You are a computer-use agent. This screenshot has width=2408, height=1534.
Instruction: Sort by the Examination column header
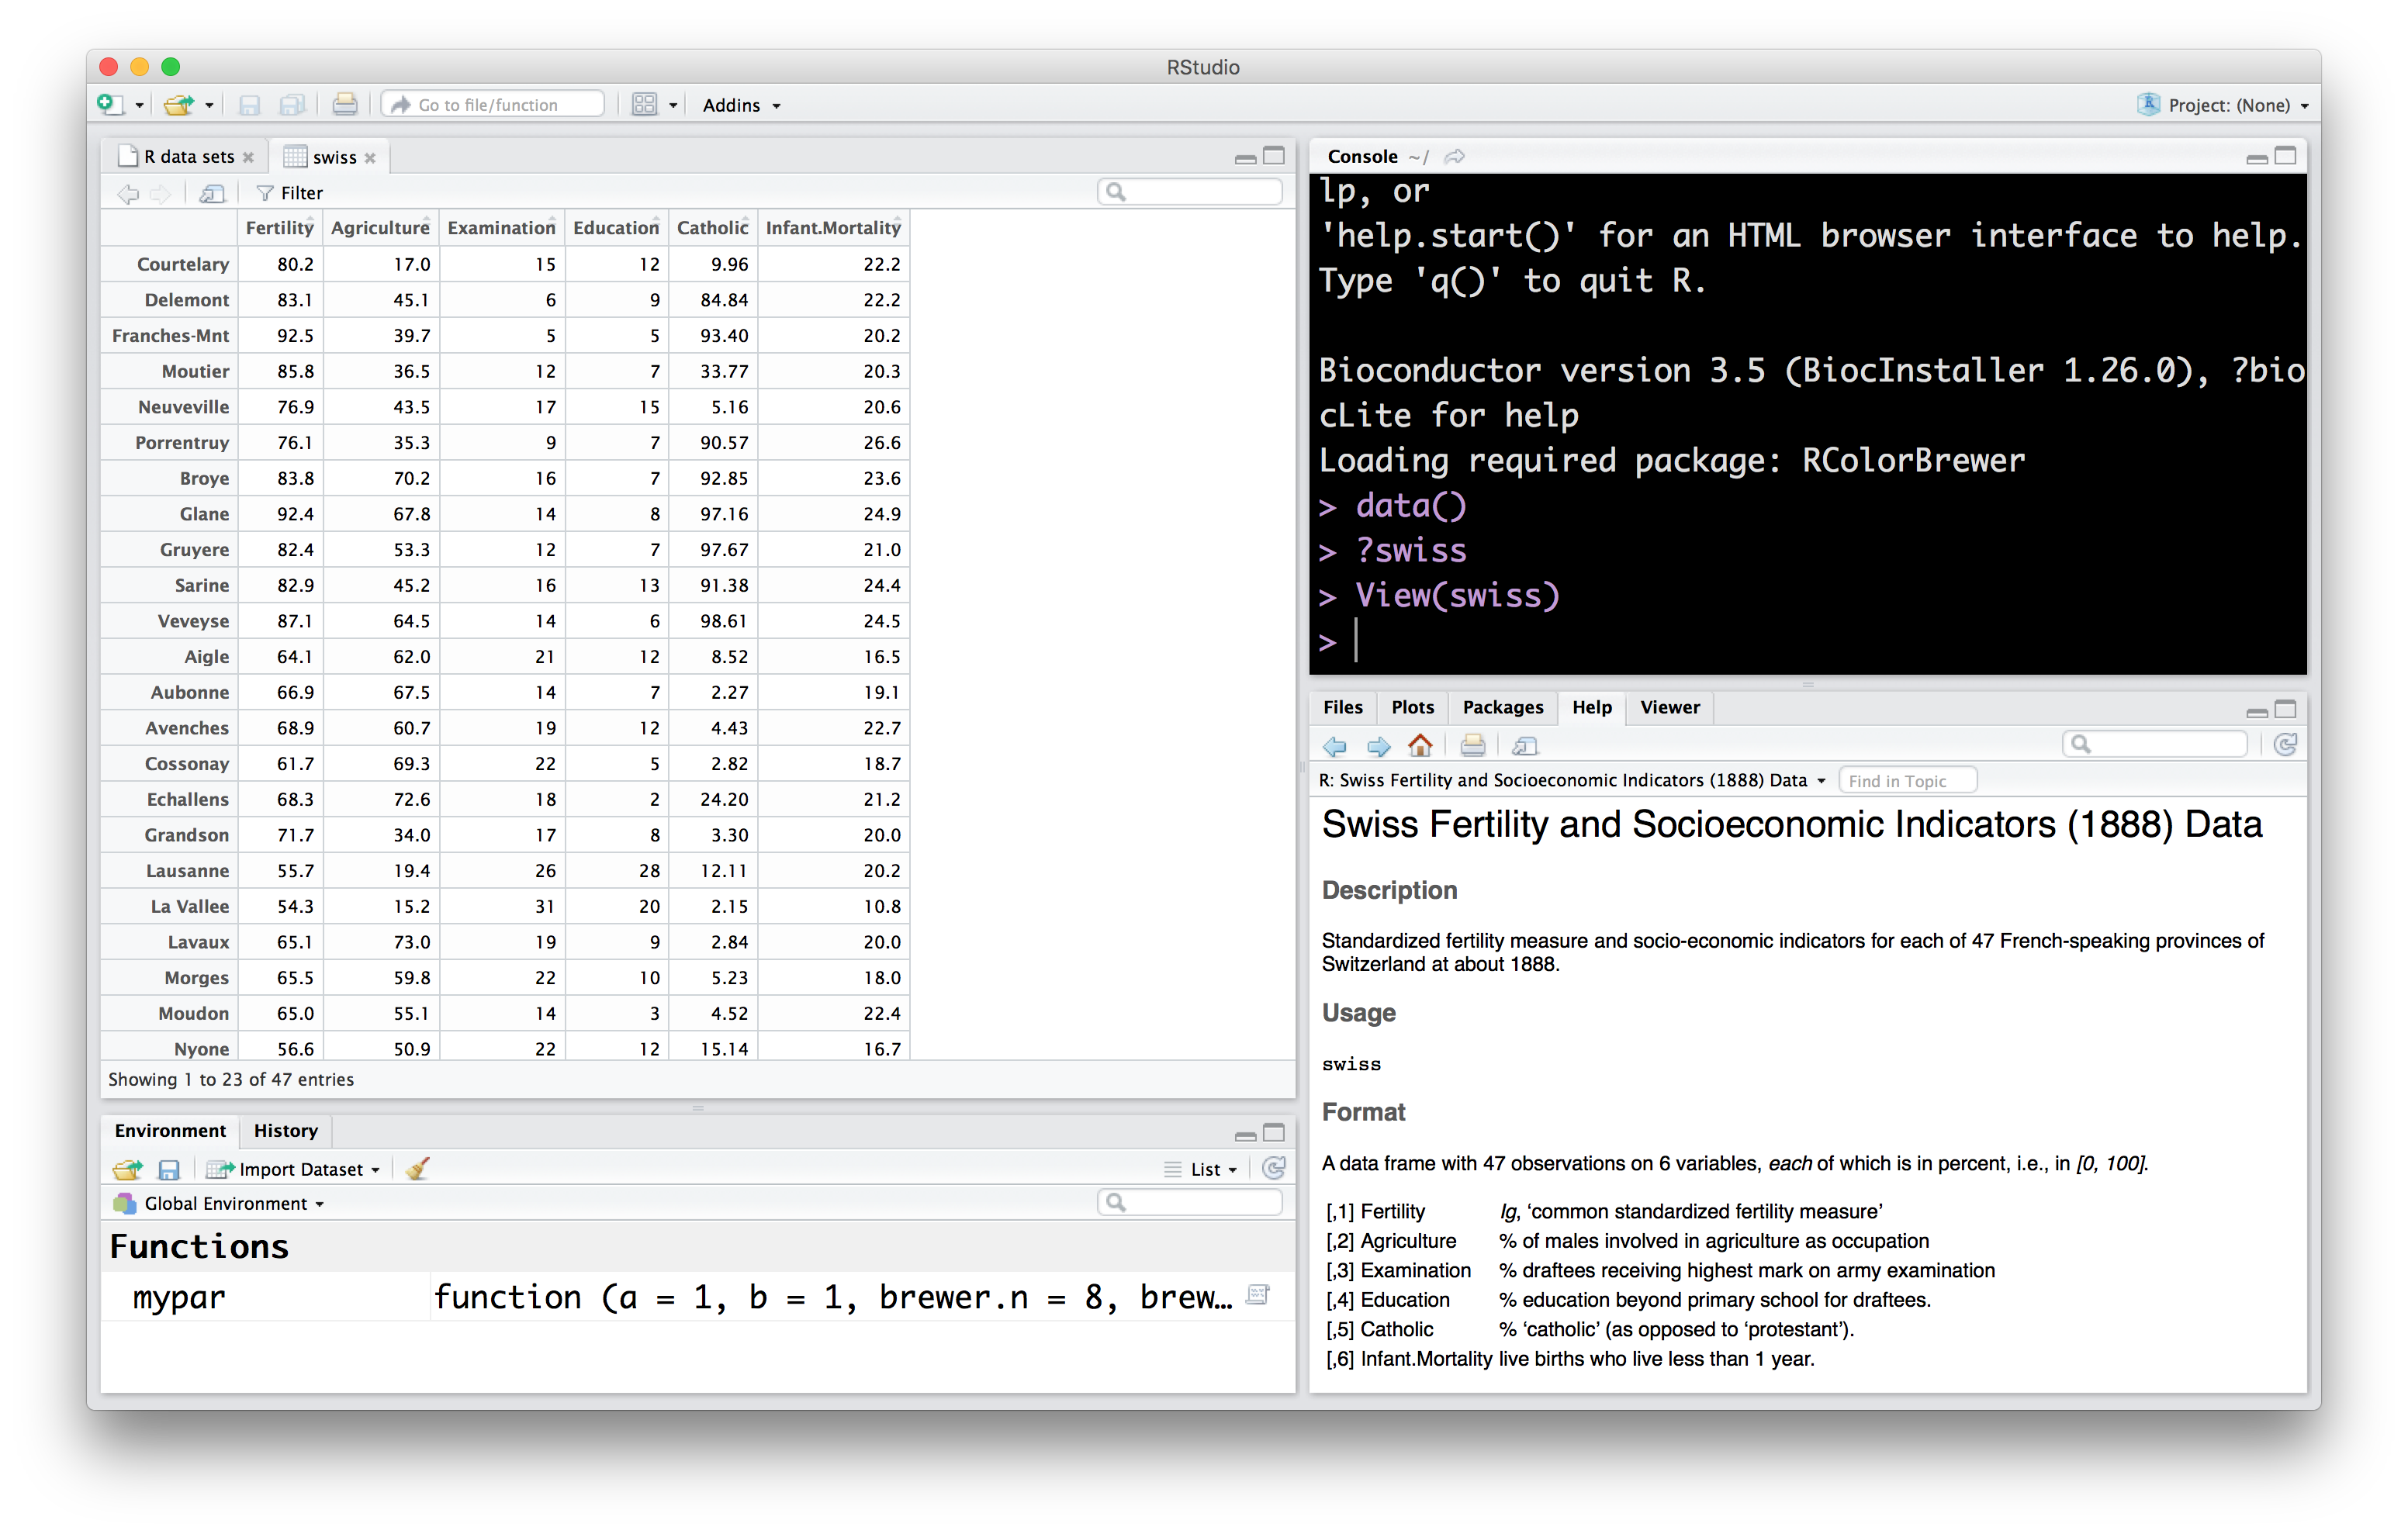[x=501, y=228]
